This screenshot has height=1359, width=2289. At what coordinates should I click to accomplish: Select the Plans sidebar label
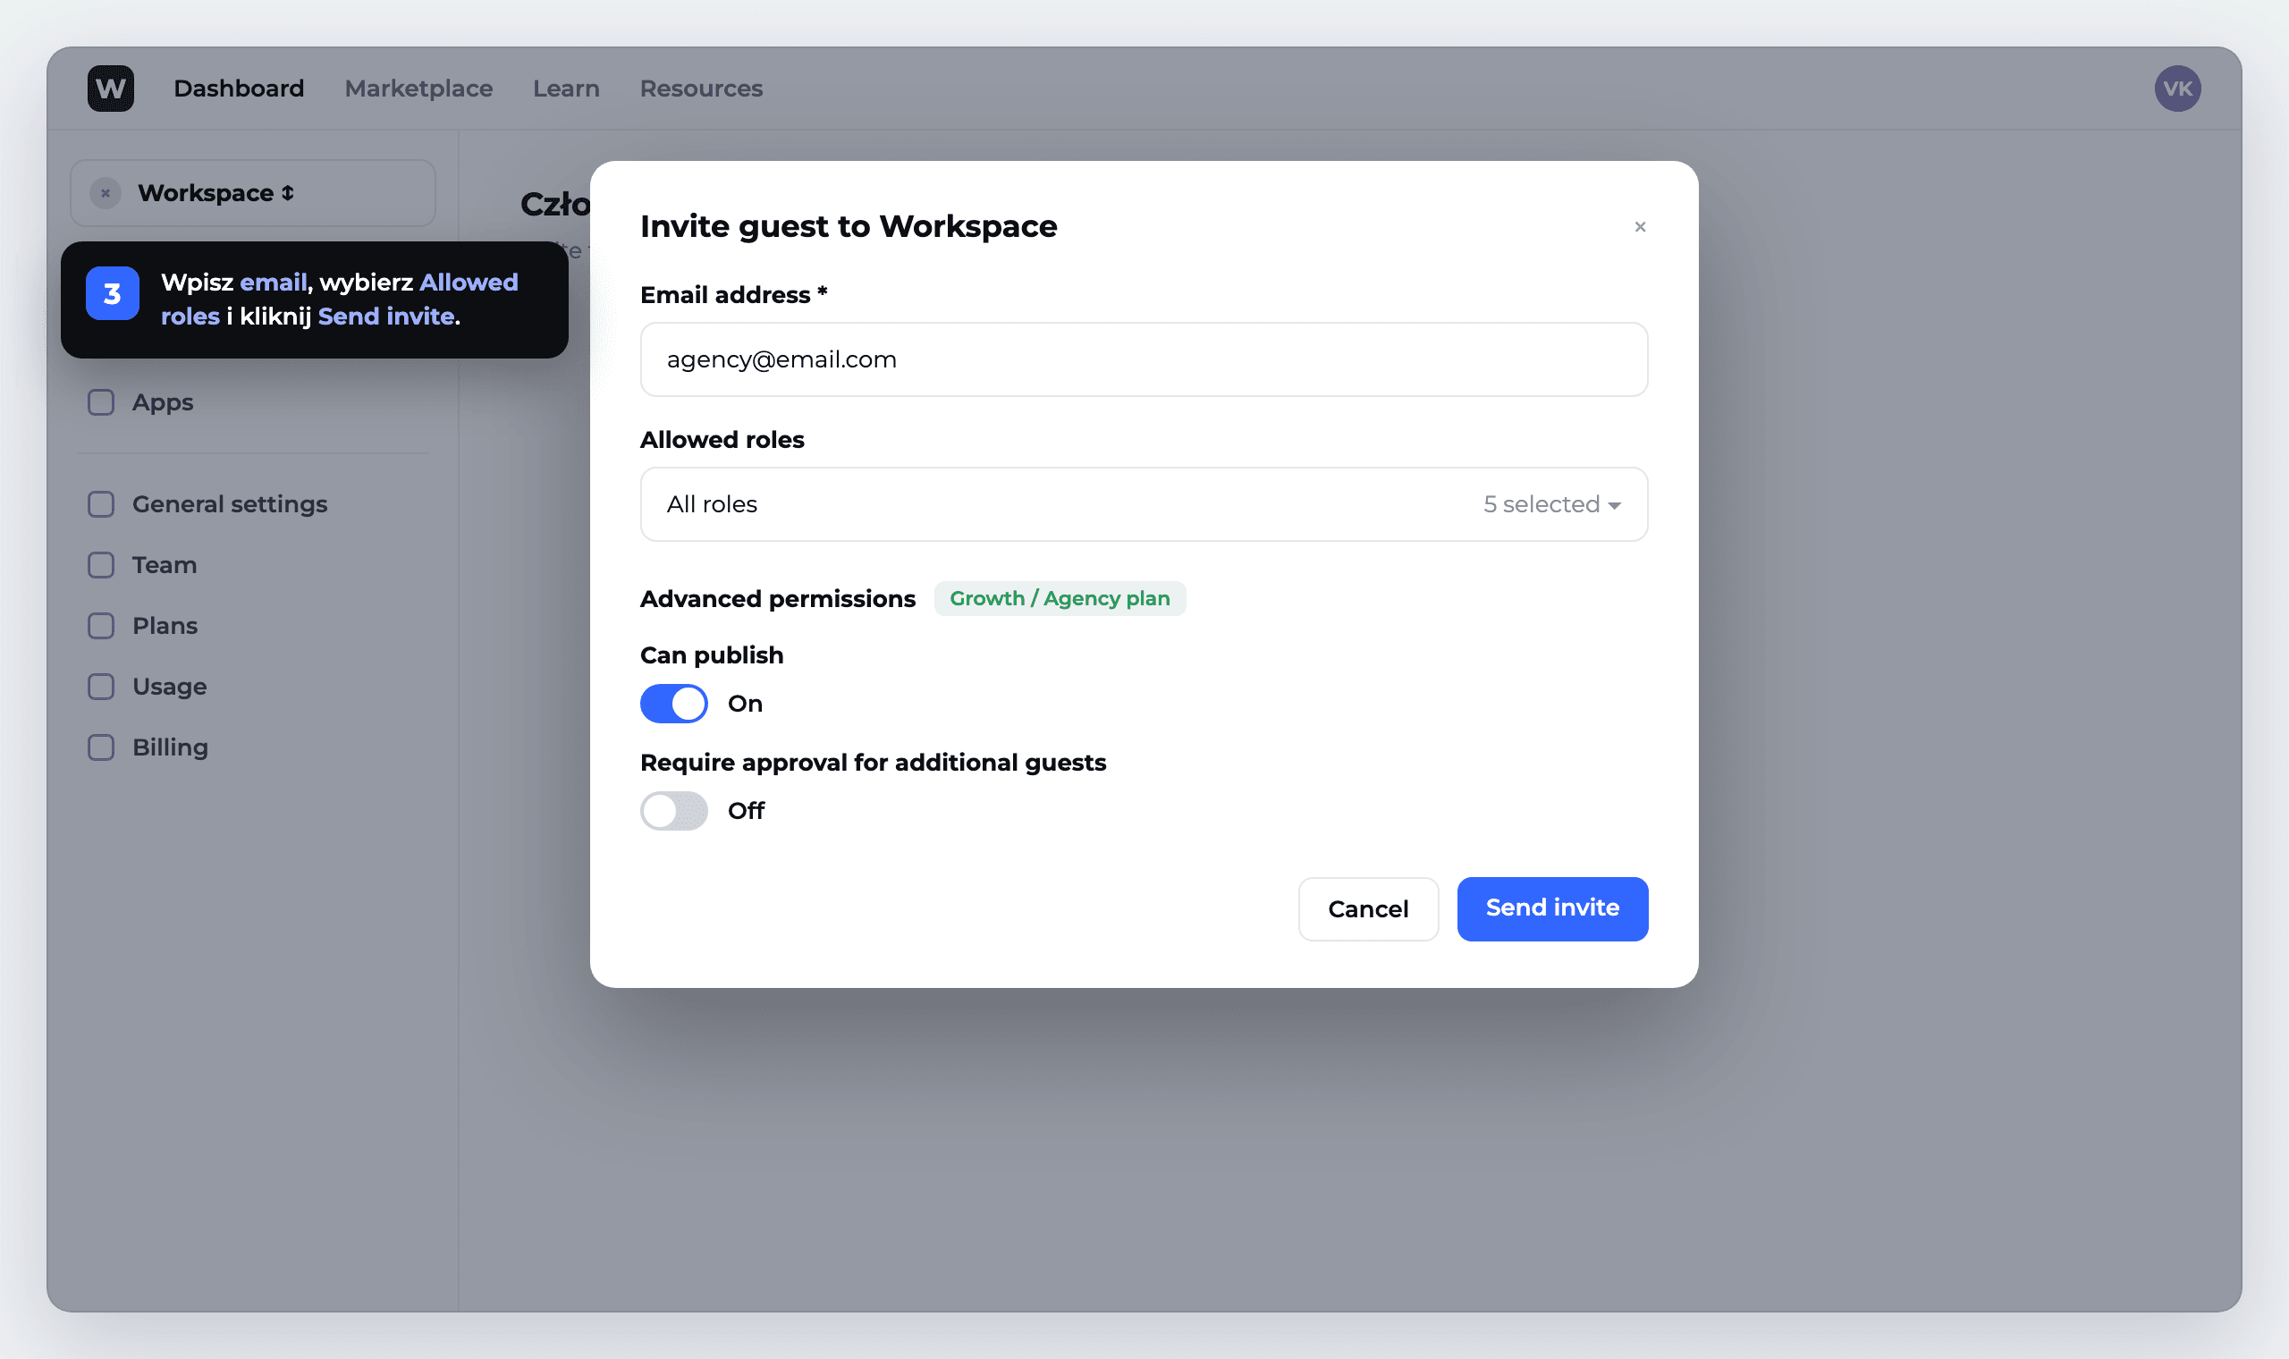click(165, 626)
